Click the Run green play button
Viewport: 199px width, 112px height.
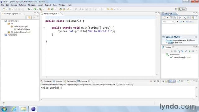pos(35,9)
